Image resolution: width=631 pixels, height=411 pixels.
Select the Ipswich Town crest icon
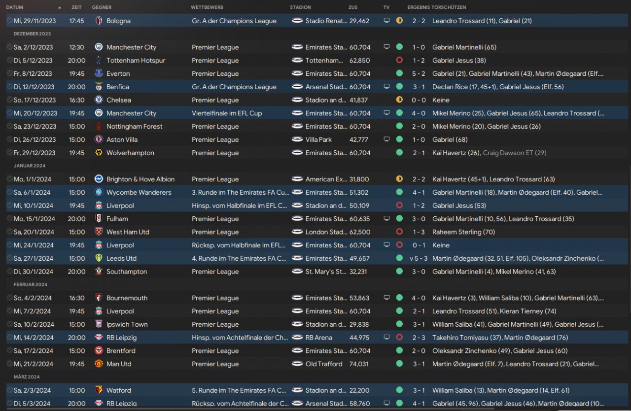99,324
